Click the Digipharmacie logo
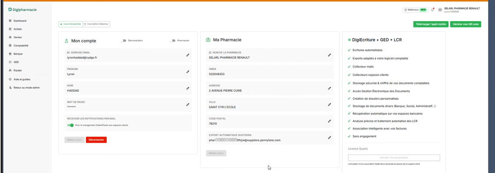495x173 pixels. pyautogui.click(x=23, y=9)
